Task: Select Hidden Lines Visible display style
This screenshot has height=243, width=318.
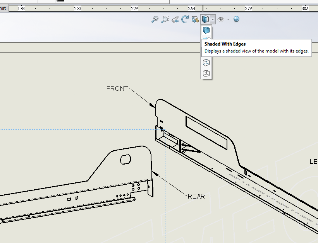Action: 206,63
